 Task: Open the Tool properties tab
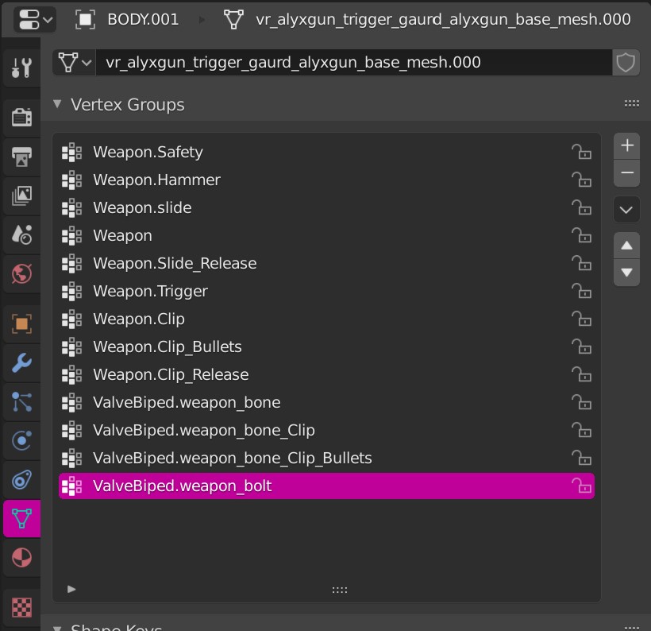click(21, 68)
